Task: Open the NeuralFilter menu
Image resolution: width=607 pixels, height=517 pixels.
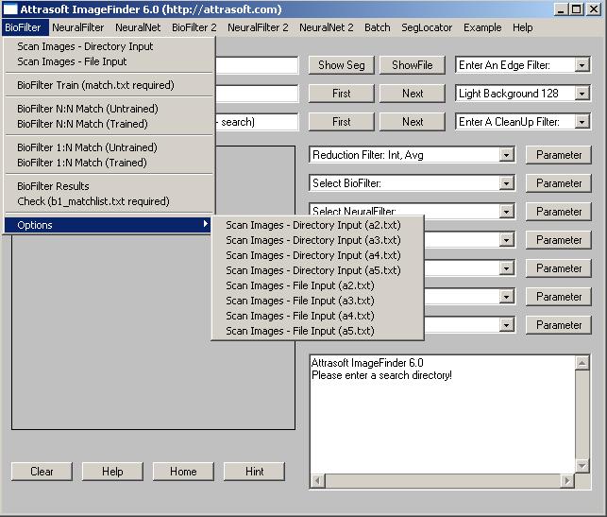Action: (x=78, y=27)
